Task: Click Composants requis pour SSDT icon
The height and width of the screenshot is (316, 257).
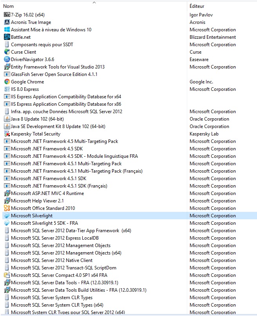Action: (x=7, y=45)
